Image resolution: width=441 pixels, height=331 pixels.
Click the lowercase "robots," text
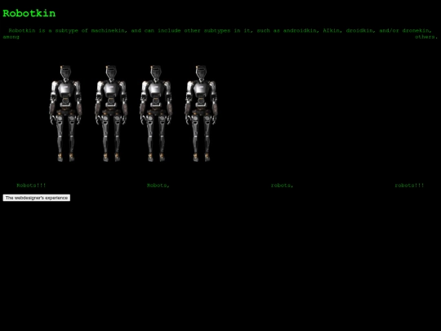coord(282,186)
